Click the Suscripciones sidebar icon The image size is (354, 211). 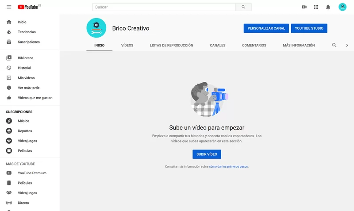[x=9, y=42]
